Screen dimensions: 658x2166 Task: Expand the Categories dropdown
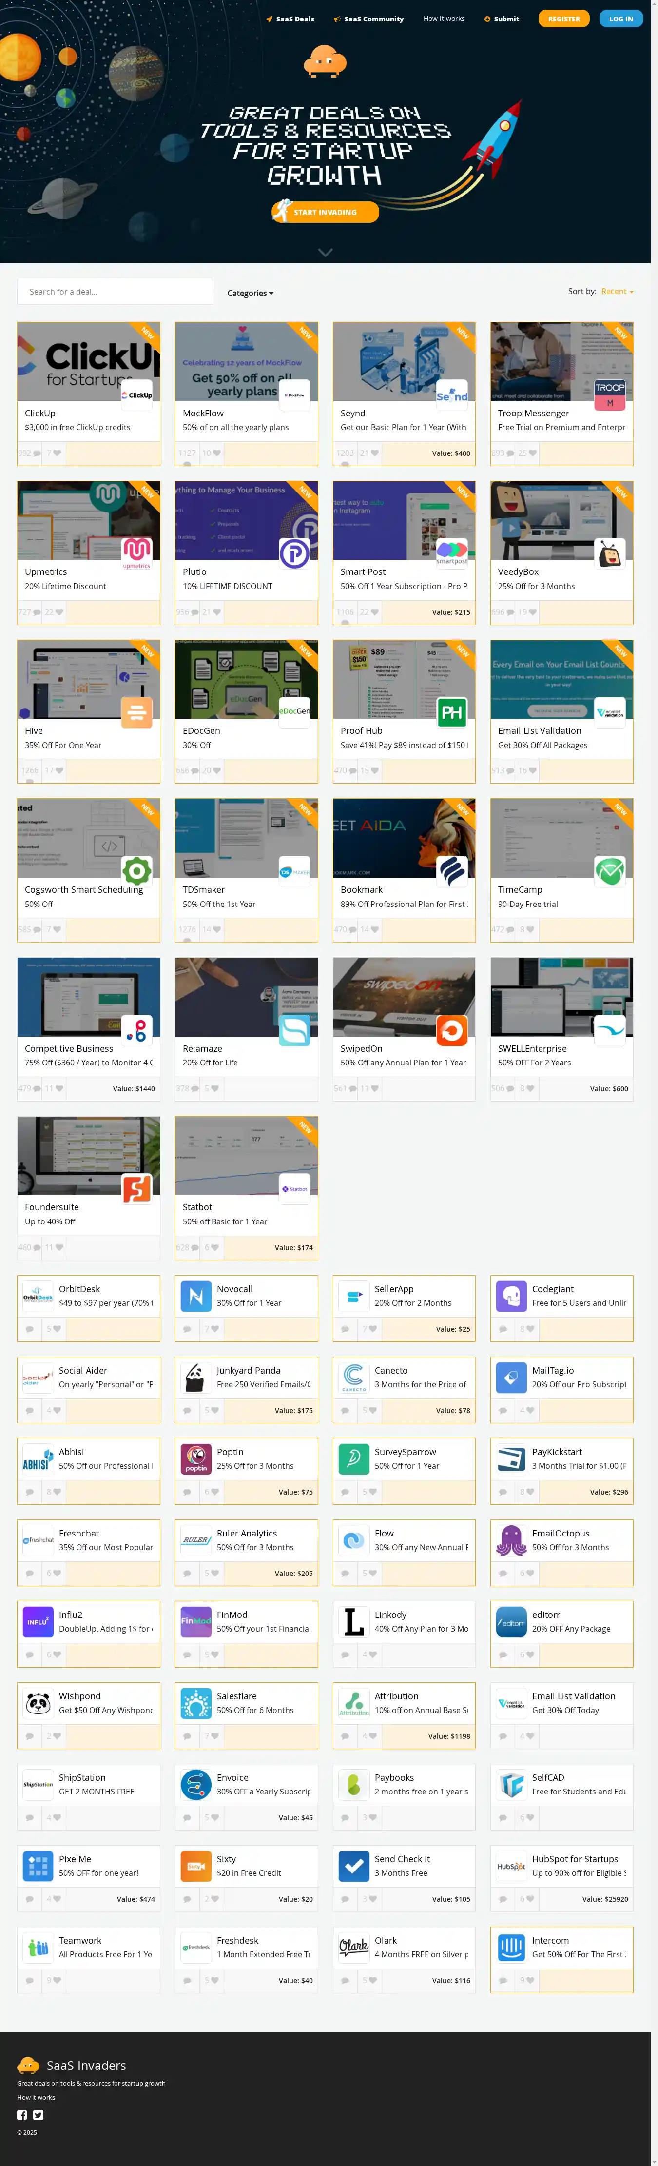250,294
